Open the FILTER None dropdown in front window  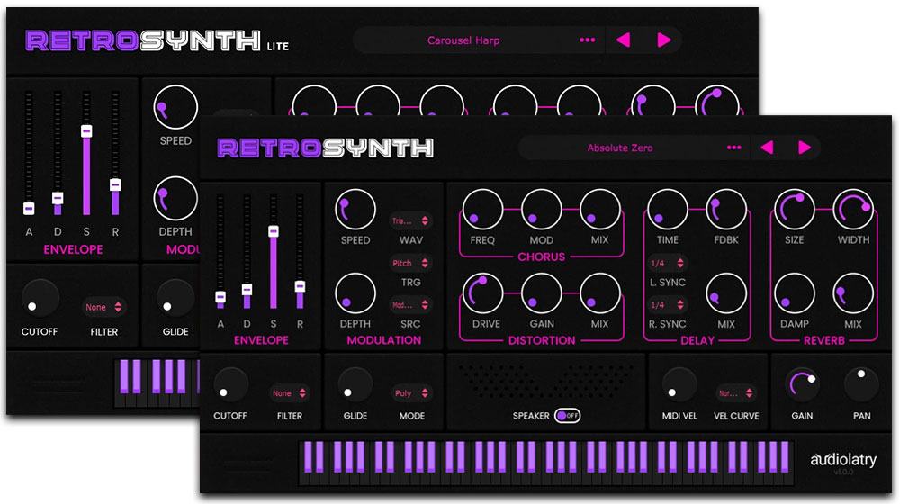[x=289, y=393]
